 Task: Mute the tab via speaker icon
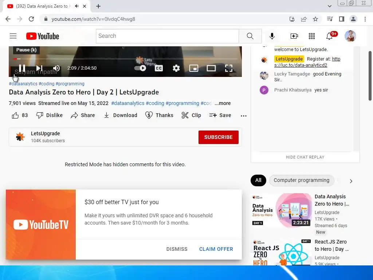pyautogui.click(x=76, y=6)
